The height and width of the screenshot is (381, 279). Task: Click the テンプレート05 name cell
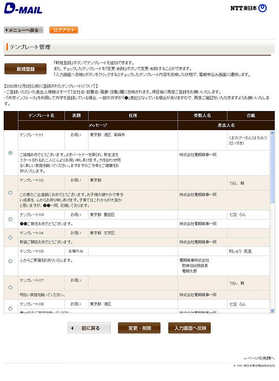click(41, 251)
